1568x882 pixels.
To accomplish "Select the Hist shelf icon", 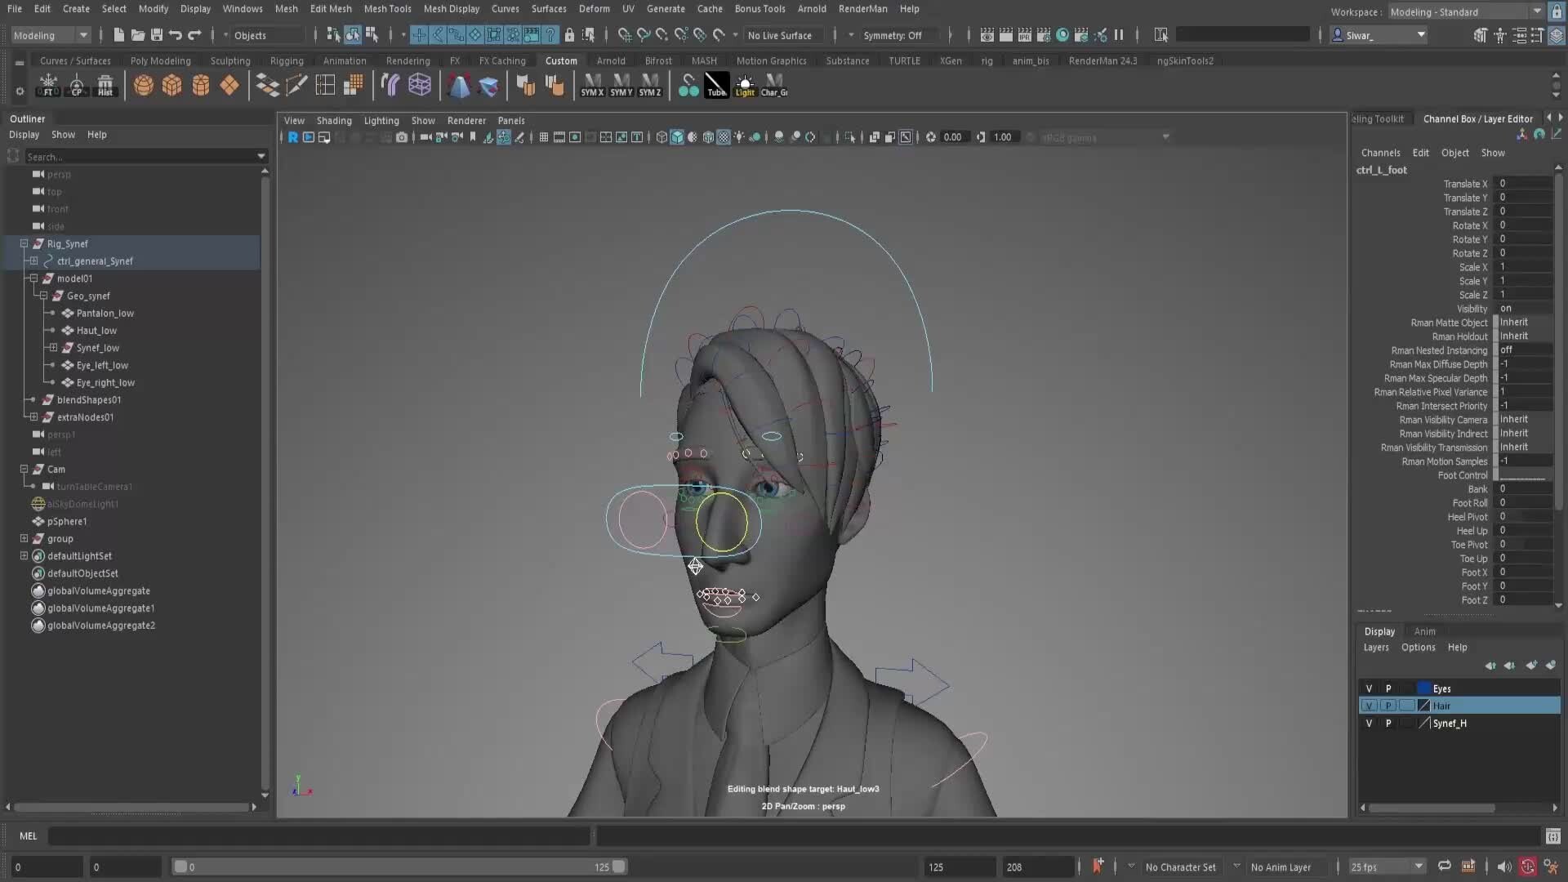I will point(105,86).
